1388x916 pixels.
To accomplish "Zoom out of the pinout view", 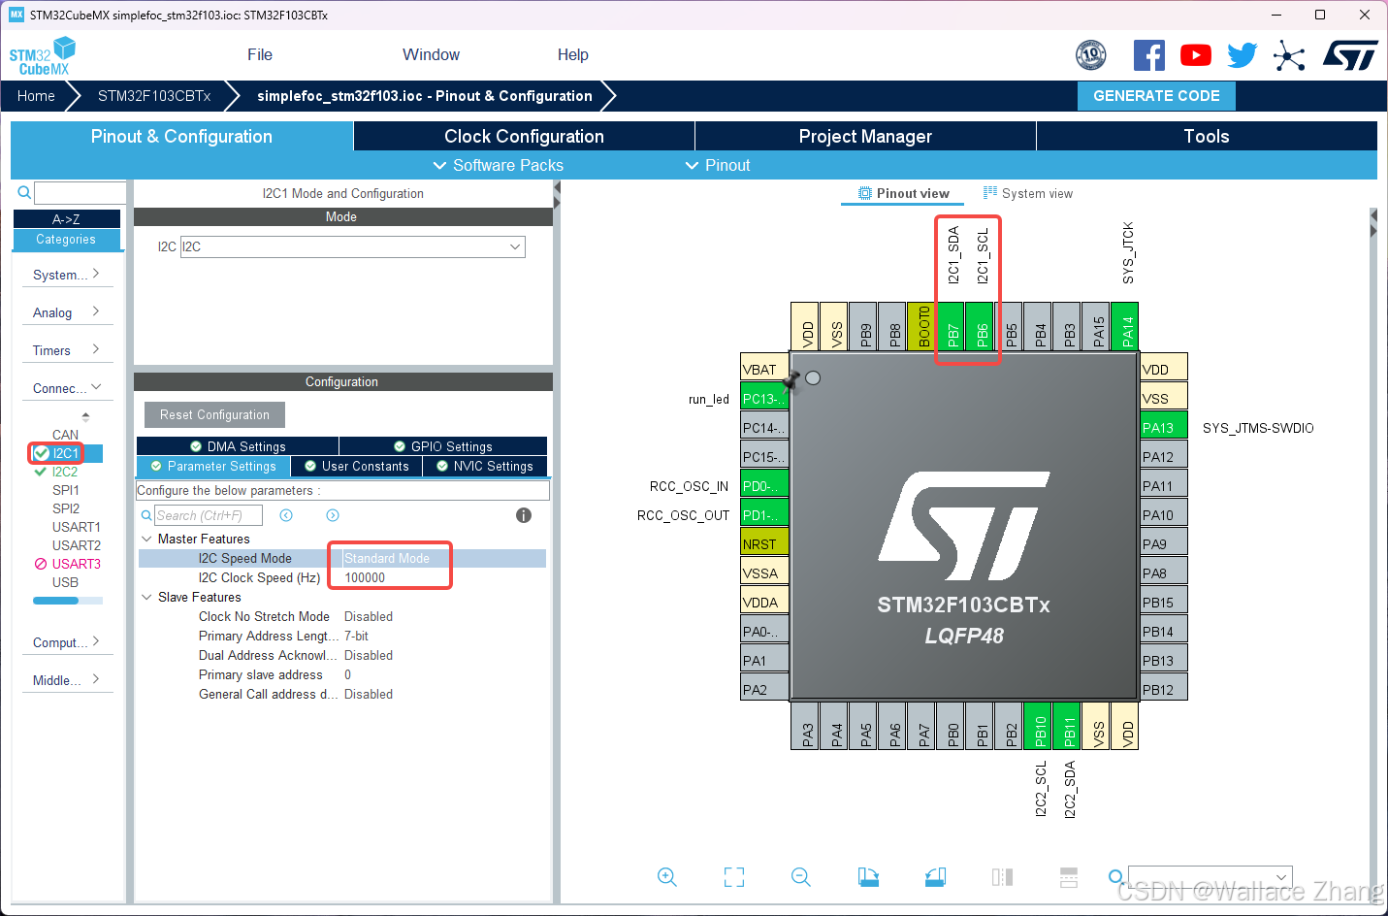I will click(800, 876).
